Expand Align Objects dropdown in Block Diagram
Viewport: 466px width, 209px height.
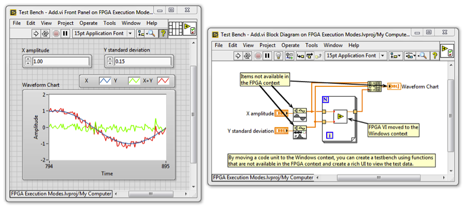click(396, 55)
